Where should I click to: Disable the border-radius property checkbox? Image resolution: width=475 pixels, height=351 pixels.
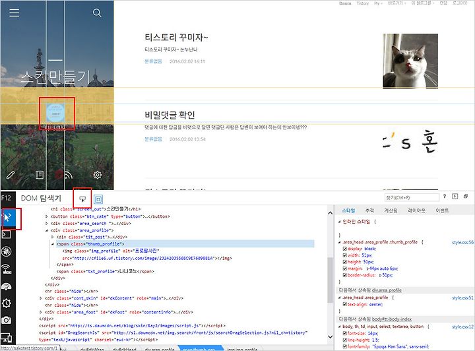pos(345,275)
